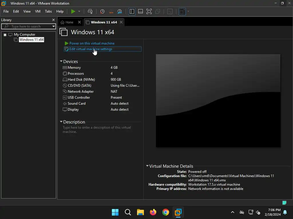
Task: Click the USB Controller icon
Action: (65, 98)
